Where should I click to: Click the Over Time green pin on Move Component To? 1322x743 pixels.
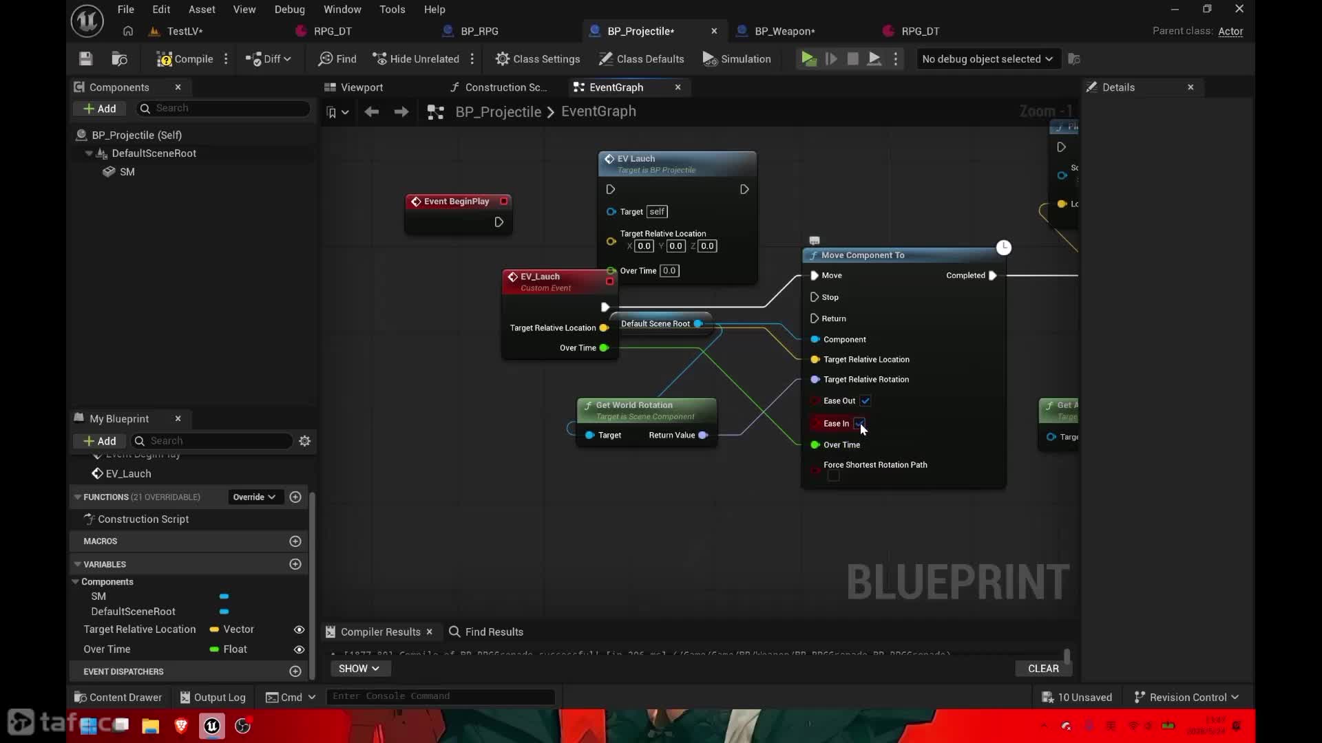coord(815,445)
